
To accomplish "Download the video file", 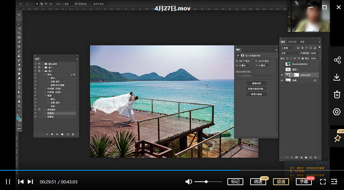I will (337, 77).
